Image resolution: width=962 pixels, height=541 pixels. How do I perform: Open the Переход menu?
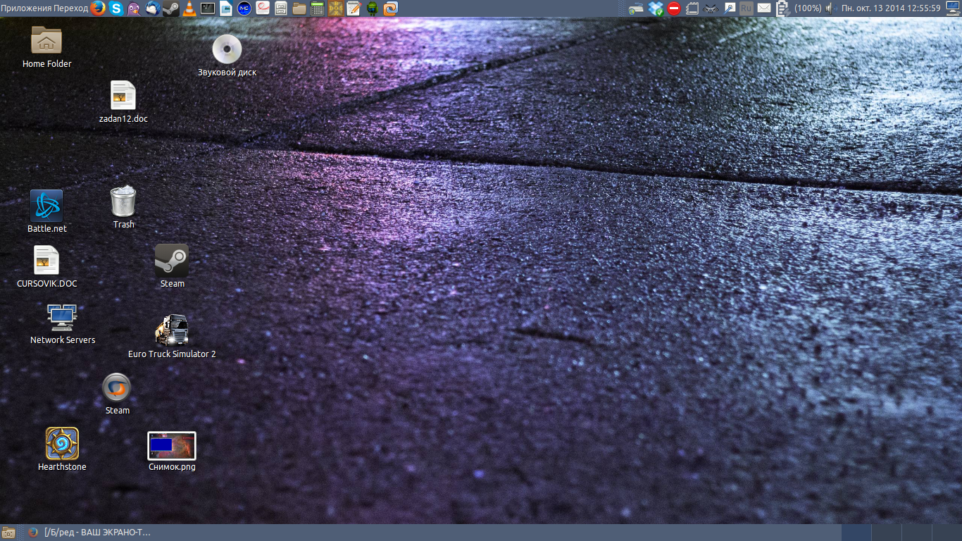pos(72,8)
